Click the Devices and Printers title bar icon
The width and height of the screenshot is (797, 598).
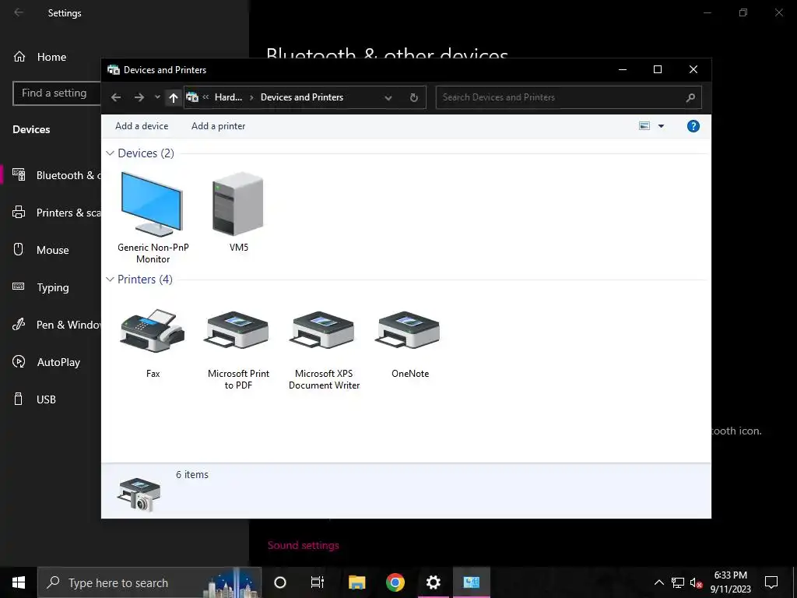click(x=114, y=69)
